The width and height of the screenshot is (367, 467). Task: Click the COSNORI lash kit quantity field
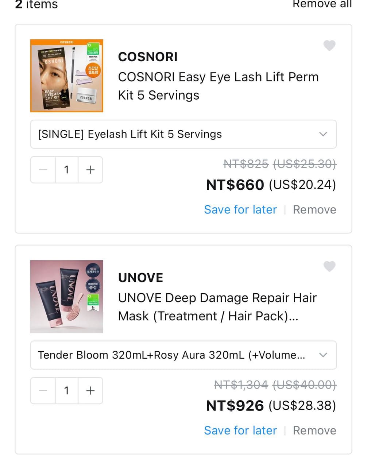tap(66, 170)
